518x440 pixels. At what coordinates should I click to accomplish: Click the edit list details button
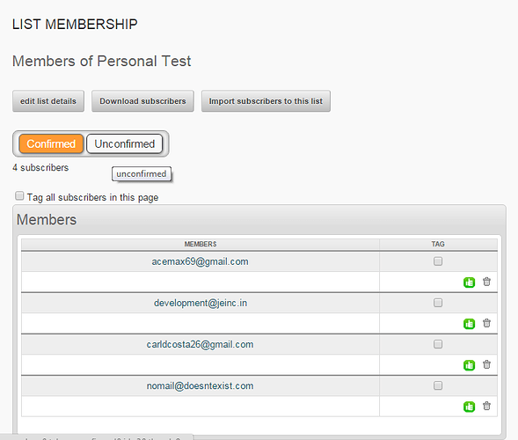(x=48, y=101)
